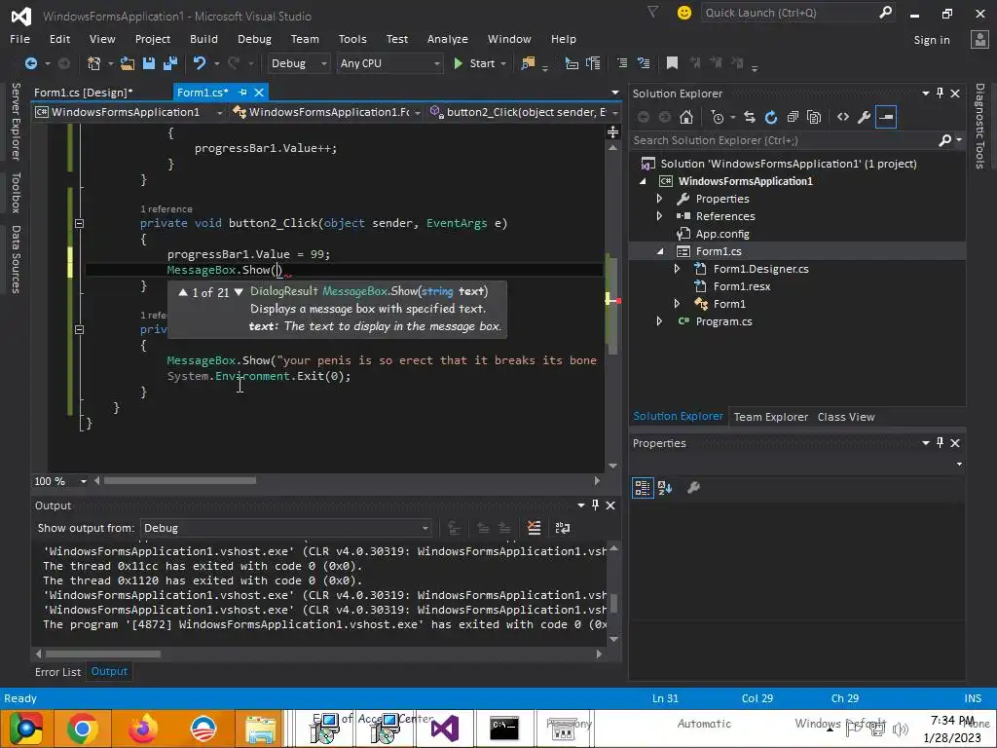Screen dimensions: 997x748
Task: Click the Collapse All icon in Solution Explorer
Action: [793, 117]
